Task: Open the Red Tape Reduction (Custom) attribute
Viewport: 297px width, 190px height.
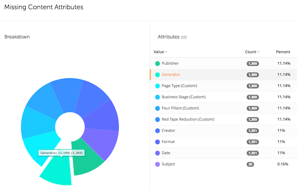Action: 188,119
